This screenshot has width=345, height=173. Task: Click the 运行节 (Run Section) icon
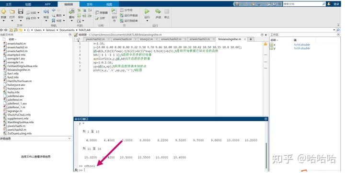(x=114, y=12)
